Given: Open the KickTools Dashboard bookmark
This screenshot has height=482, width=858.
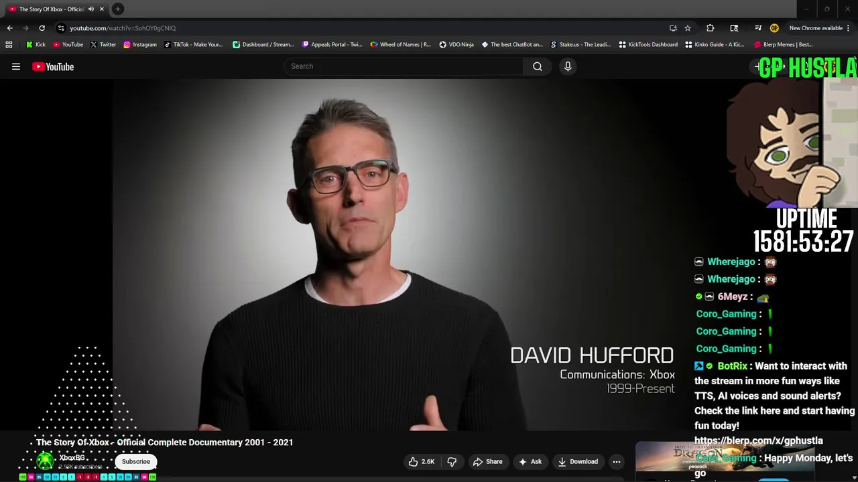Looking at the screenshot, I should click(648, 45).
